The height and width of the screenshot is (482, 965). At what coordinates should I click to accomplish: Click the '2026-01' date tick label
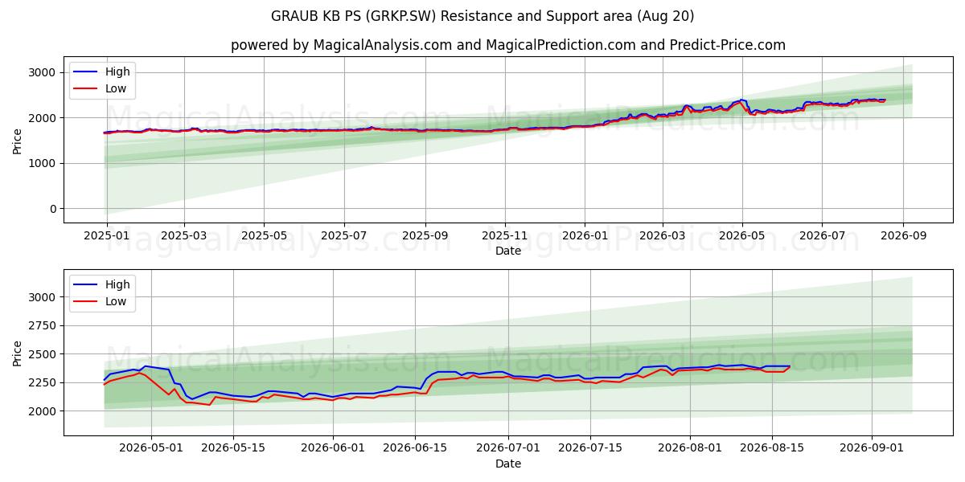pos(585,236)
